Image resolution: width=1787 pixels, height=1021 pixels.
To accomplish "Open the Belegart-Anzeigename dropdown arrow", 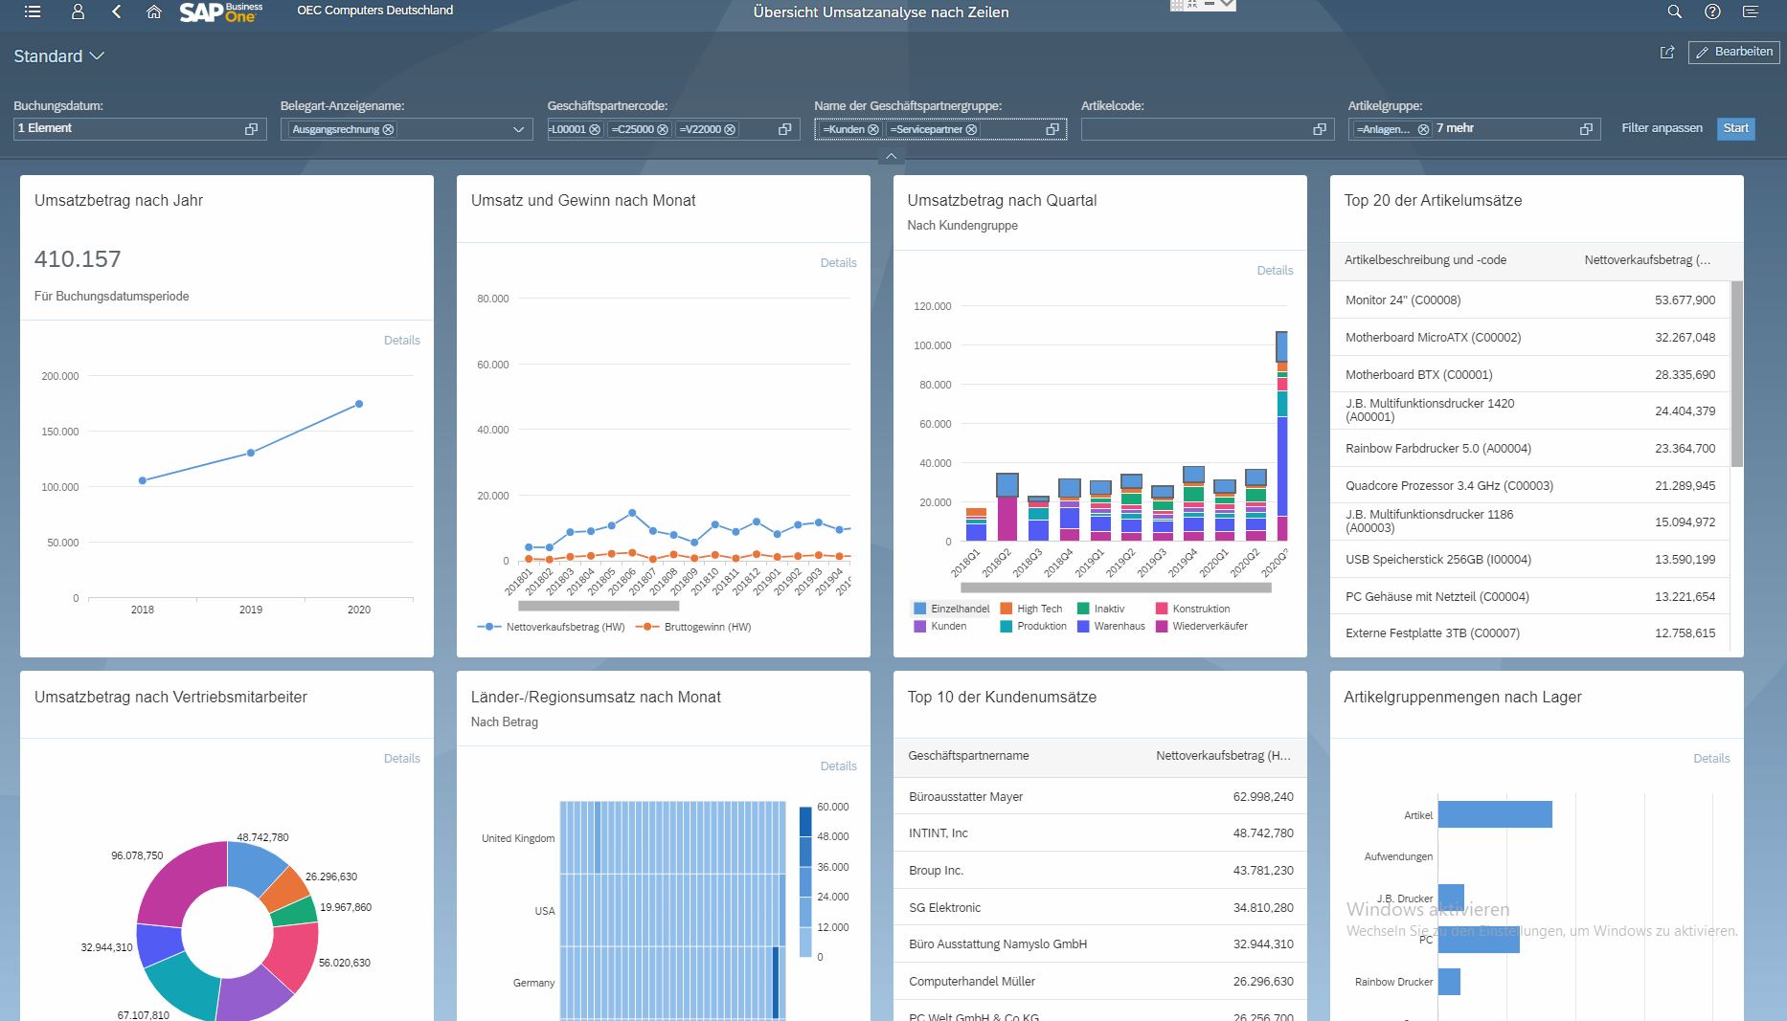I will coord(518,129).
